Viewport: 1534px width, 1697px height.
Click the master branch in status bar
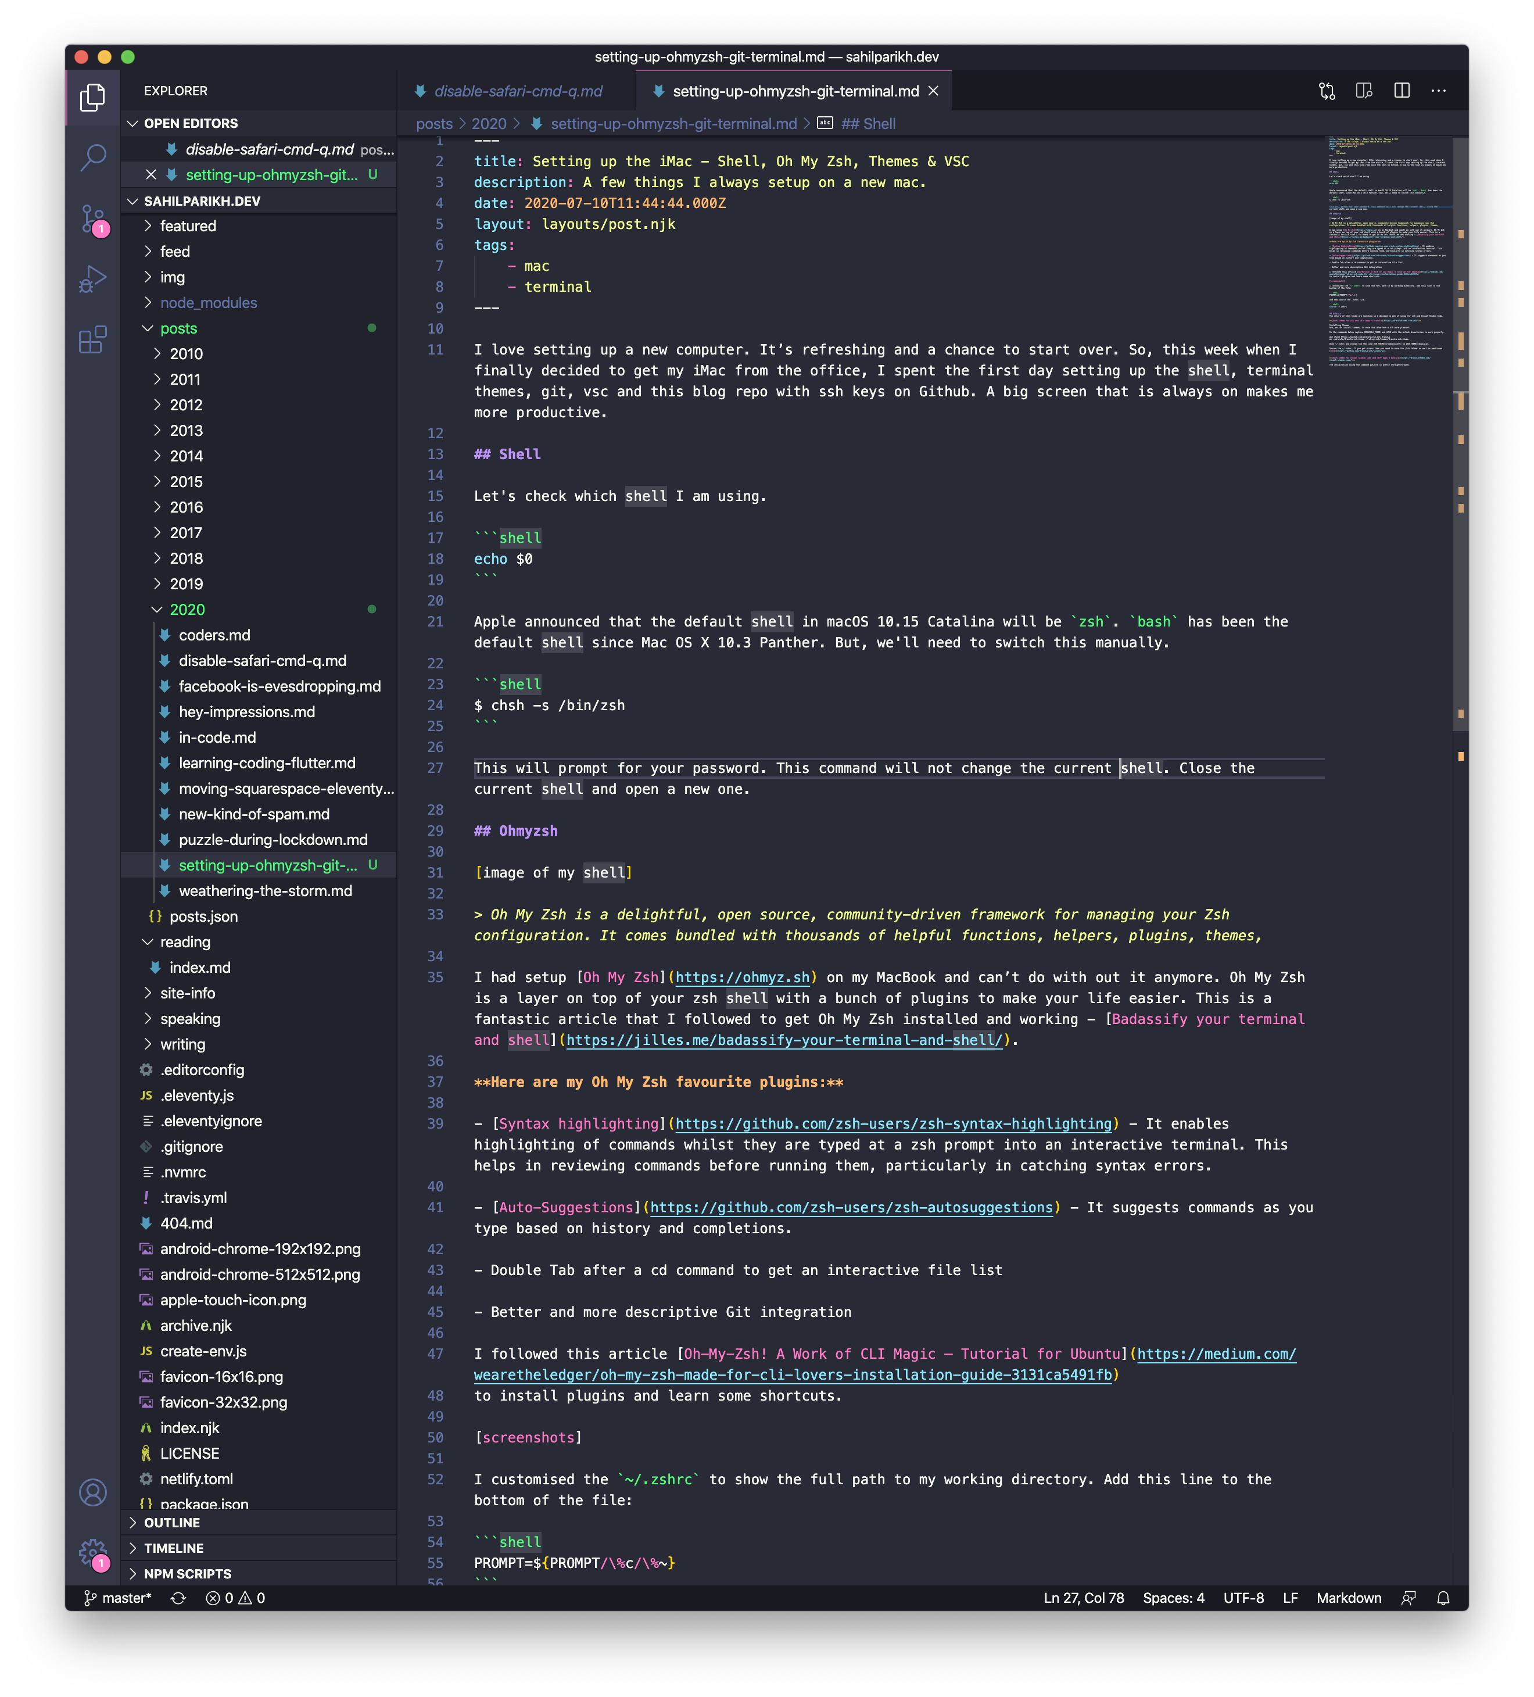[118, 1598]
